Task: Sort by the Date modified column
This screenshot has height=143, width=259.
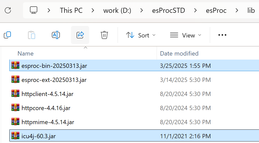Action: pyautogui.click(x=179, y=53)
